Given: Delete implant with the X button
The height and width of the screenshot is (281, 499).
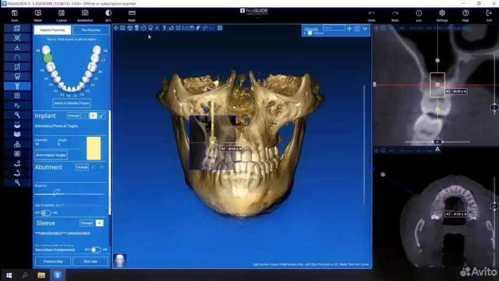Looking at the screenshot, I should (x=84, y=116).
